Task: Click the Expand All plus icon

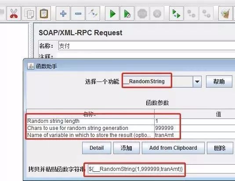Action: [63, 14]
